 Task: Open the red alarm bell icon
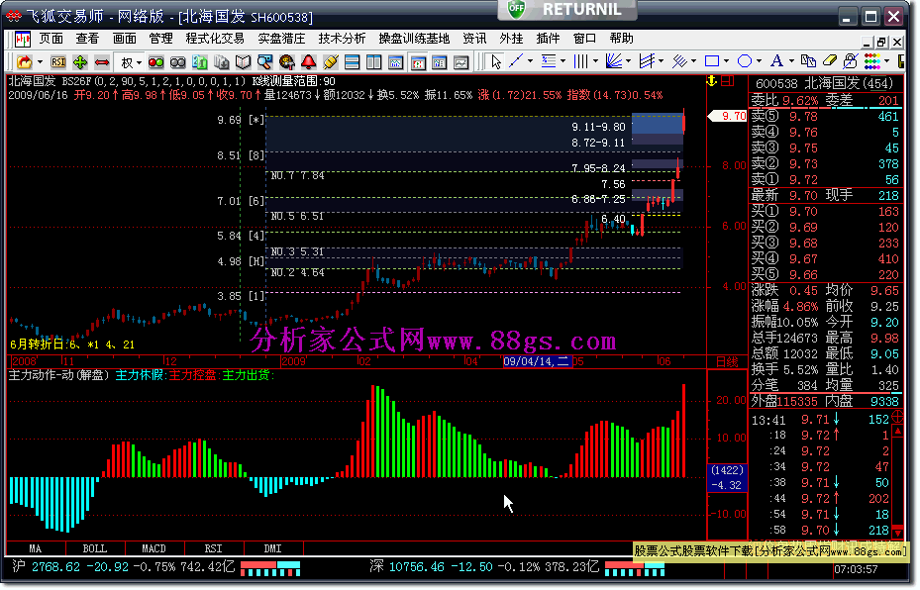point(309,61)
